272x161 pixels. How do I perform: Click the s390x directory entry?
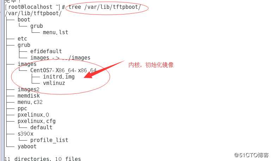coord(25,134)
